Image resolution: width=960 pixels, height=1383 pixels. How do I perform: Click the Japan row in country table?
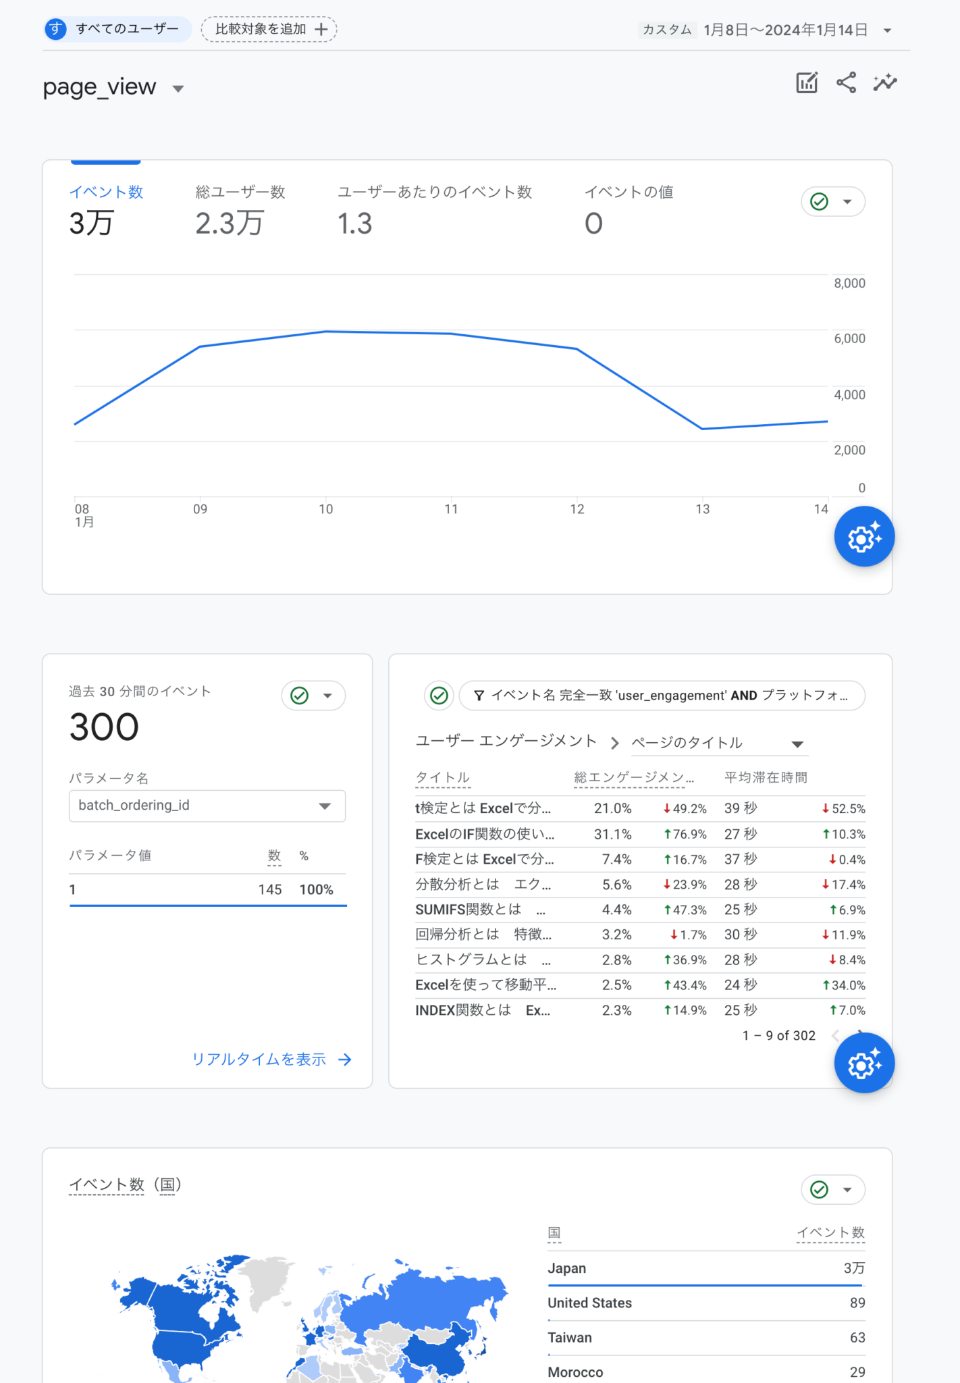coord(705,1268)
